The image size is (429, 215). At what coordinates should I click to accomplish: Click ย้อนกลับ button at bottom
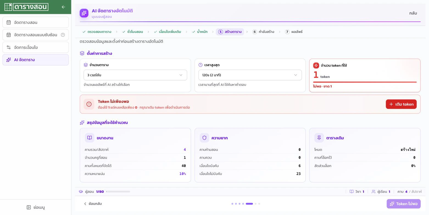click(93, 204)
